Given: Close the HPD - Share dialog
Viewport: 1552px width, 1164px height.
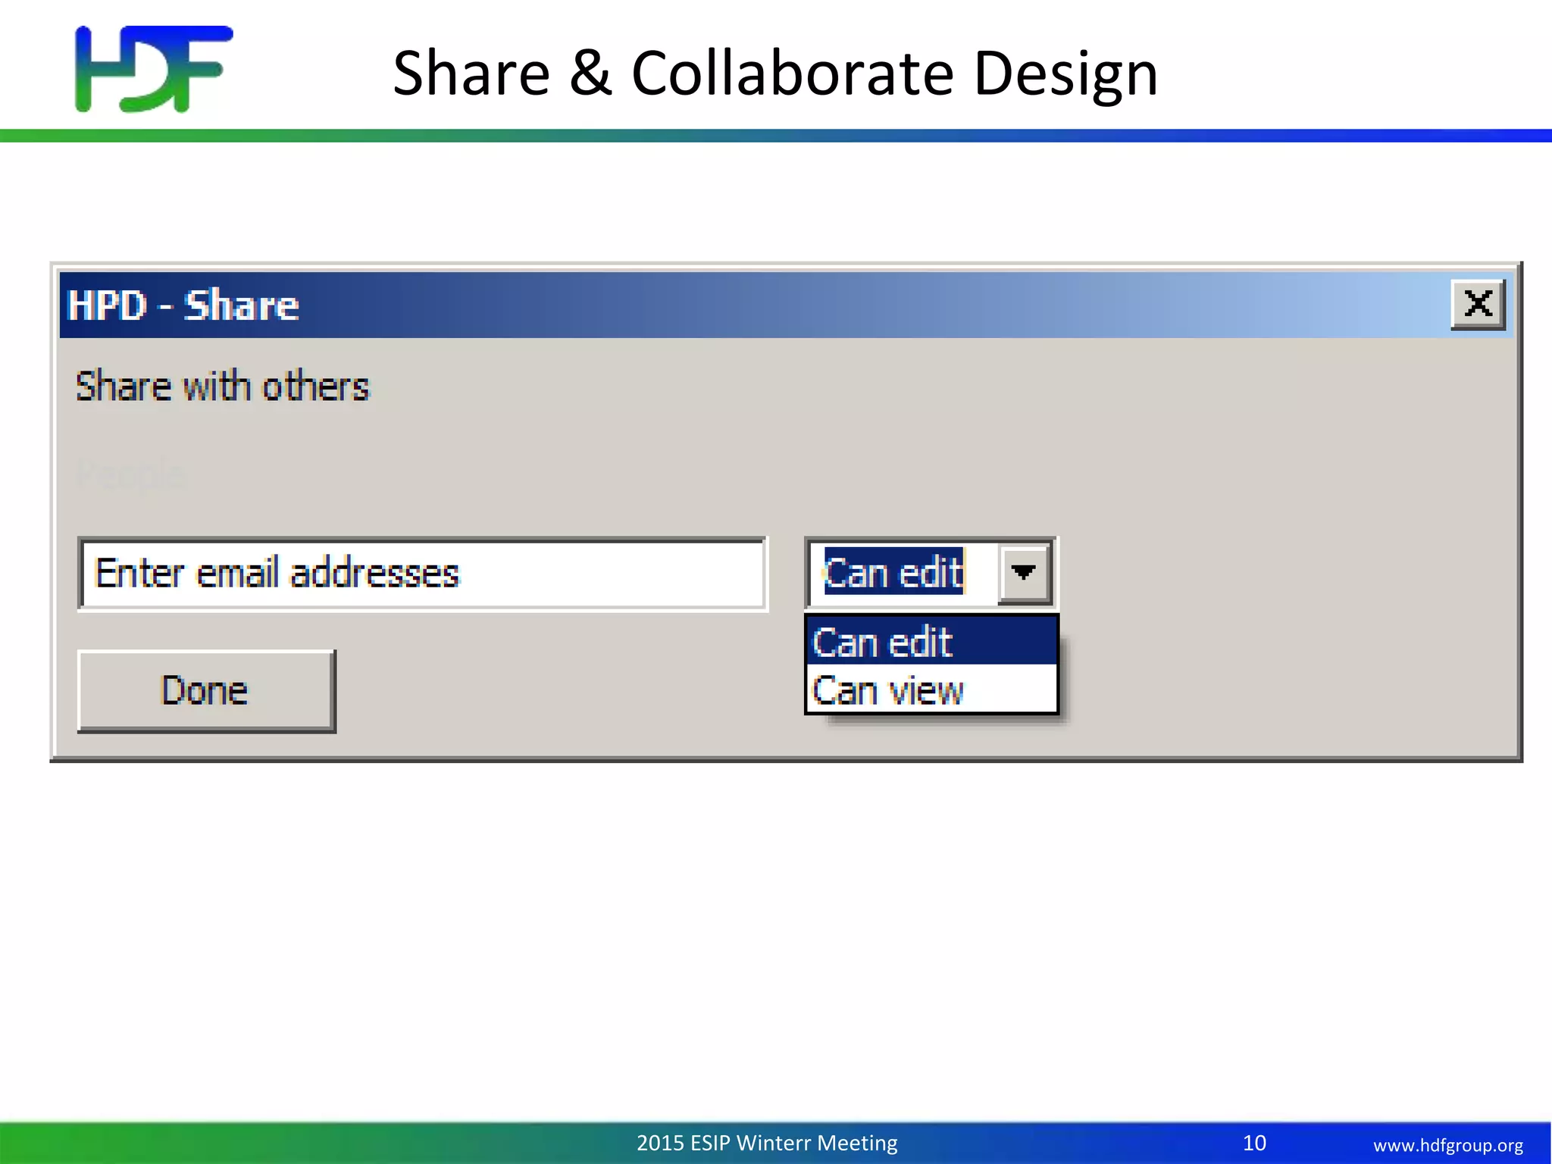Looking at the screenshot, I should pos(1478,305).
